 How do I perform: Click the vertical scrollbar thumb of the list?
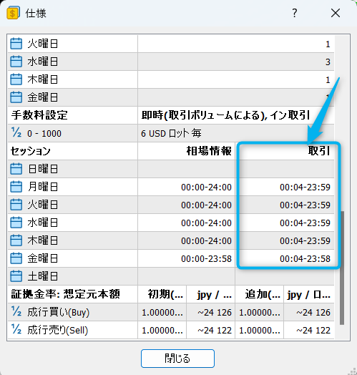(x=342, y=268)
